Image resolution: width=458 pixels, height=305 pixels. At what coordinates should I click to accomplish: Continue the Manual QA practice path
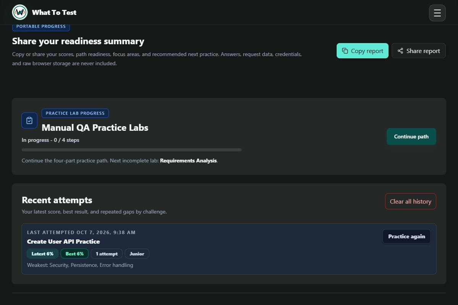(411, 136)
